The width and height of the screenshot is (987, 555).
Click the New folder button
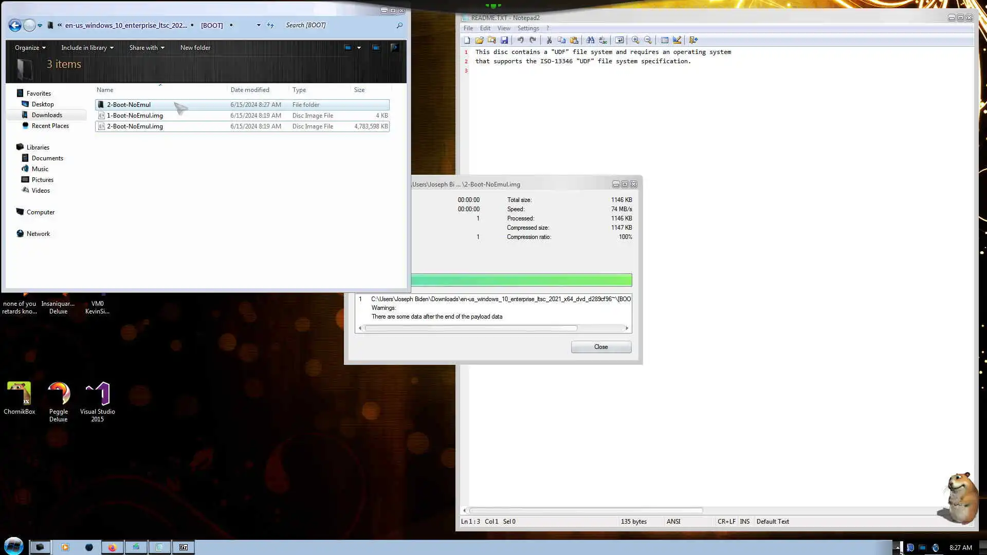click(195, 48)
